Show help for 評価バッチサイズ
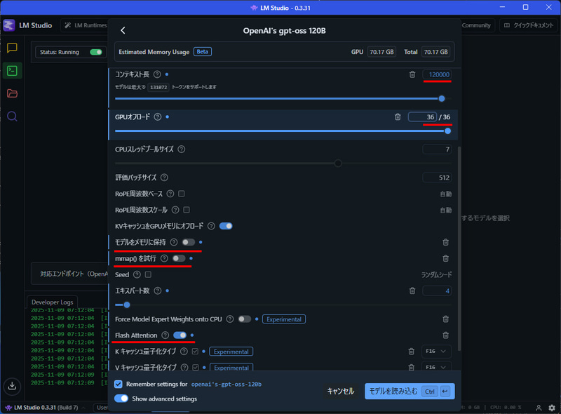Viewport: 561px width, 414px height. (164, 178)
